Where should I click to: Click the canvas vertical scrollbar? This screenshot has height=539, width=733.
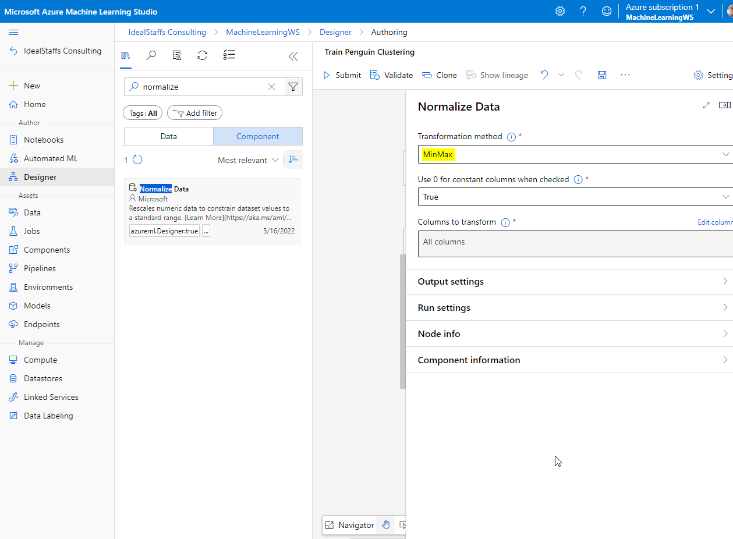402,320
